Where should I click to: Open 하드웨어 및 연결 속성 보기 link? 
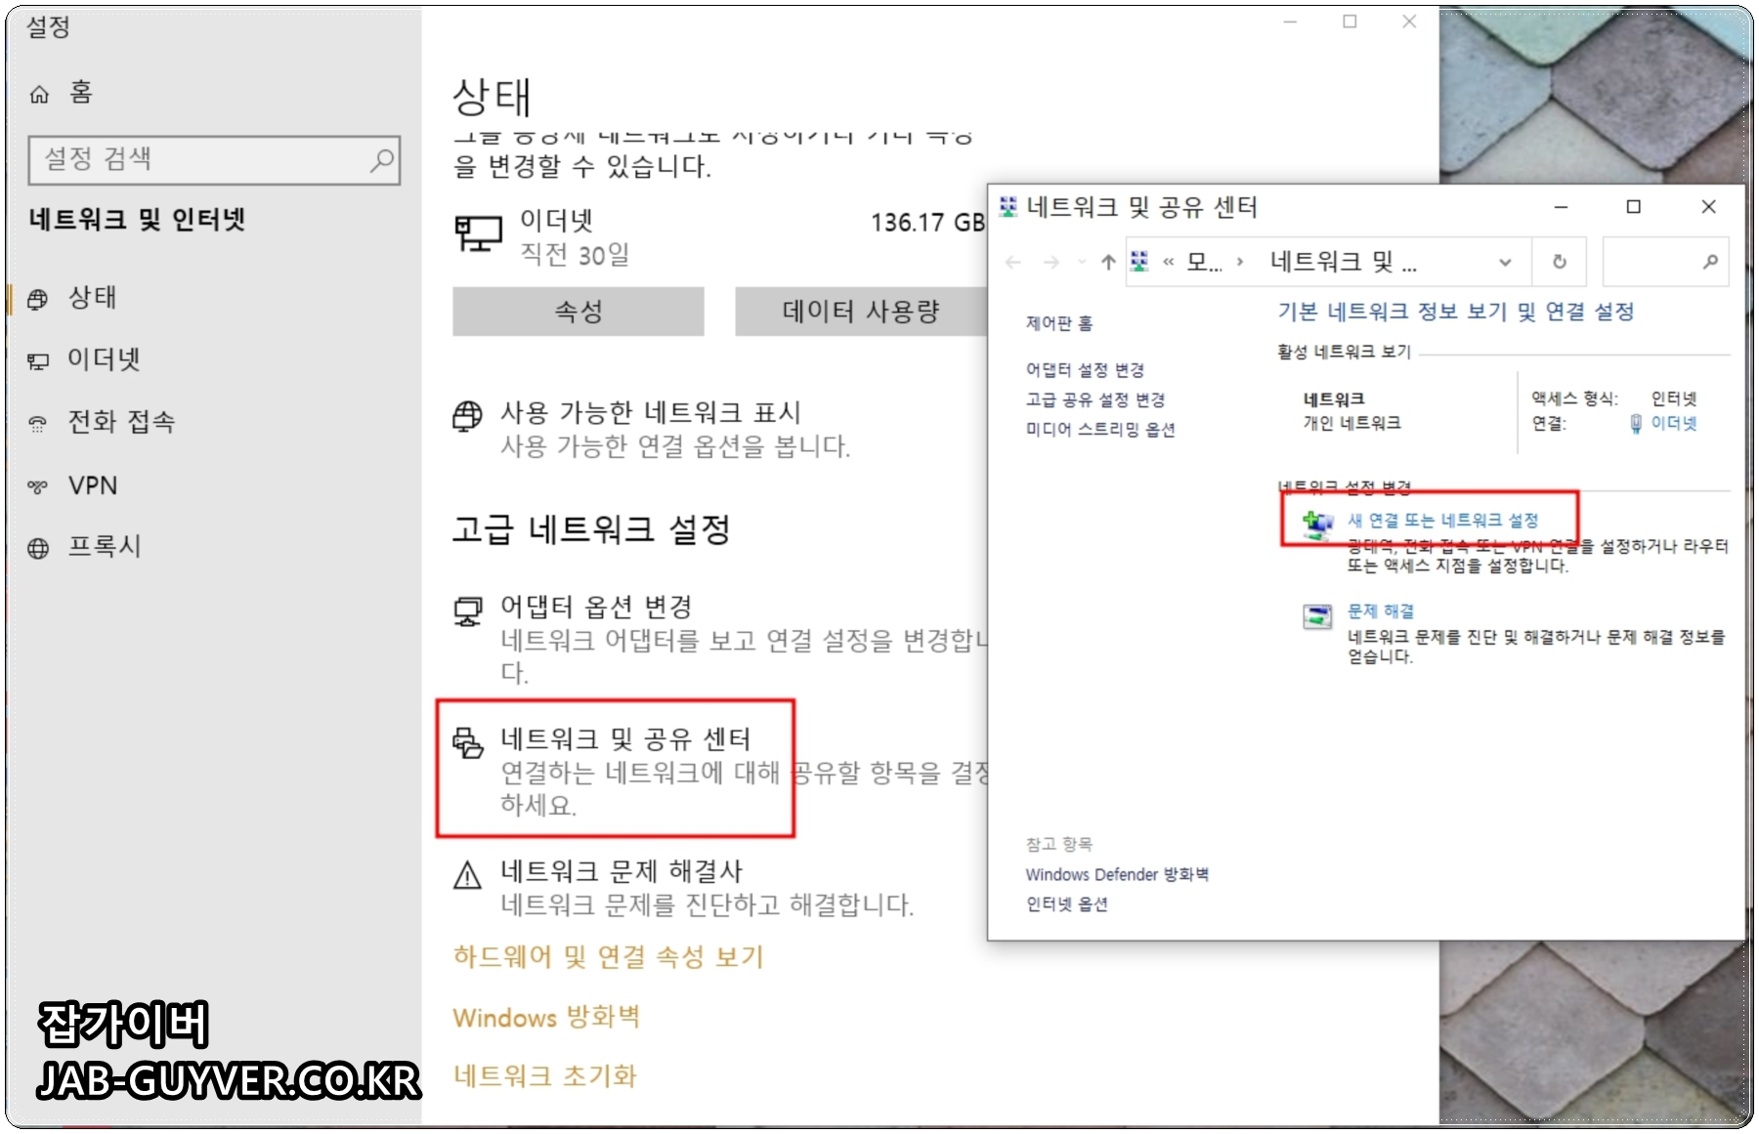coord(608,956)
